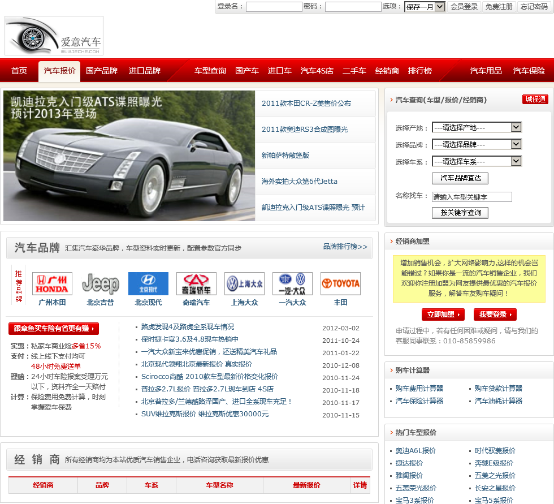Open 进口品牌 in the navigation bar
The image size is (554, 504).
point(145,71)
